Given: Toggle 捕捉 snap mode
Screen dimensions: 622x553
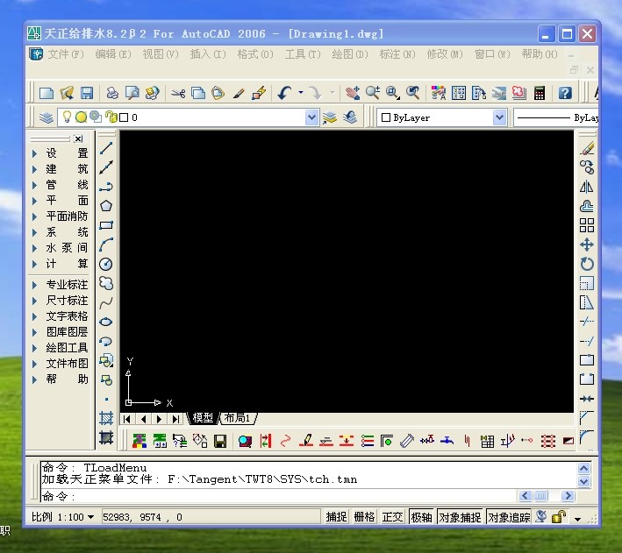Looking at the screenshot, I should pos(336,517).
